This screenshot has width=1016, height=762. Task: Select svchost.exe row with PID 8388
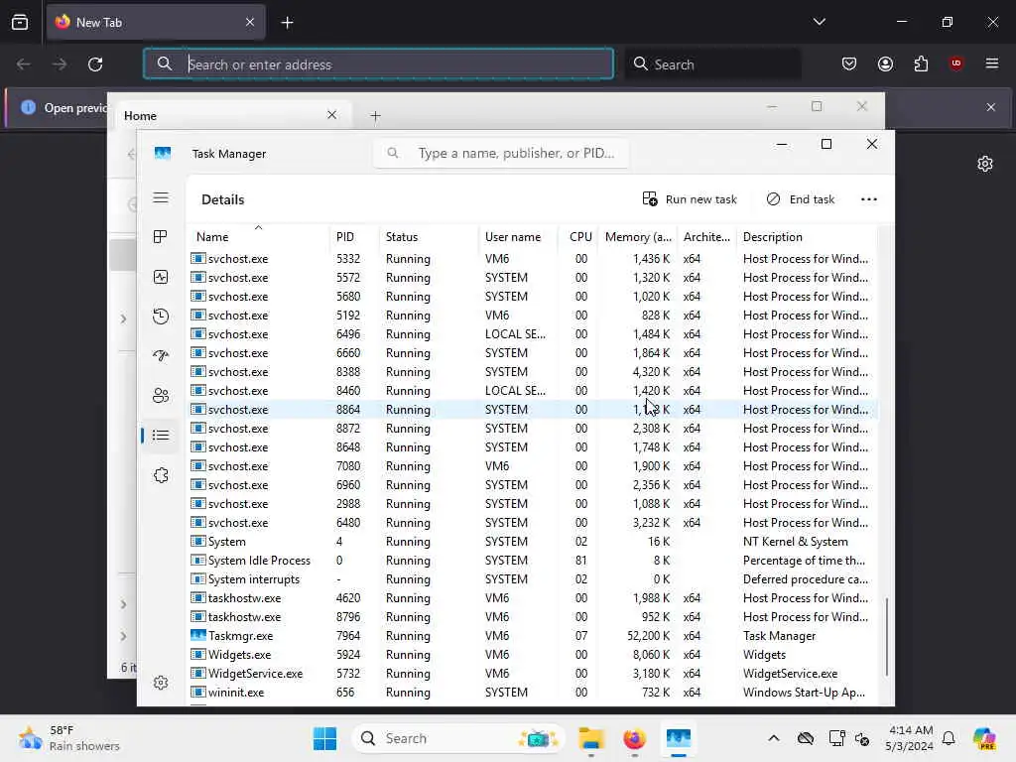(x=533, y=372)
